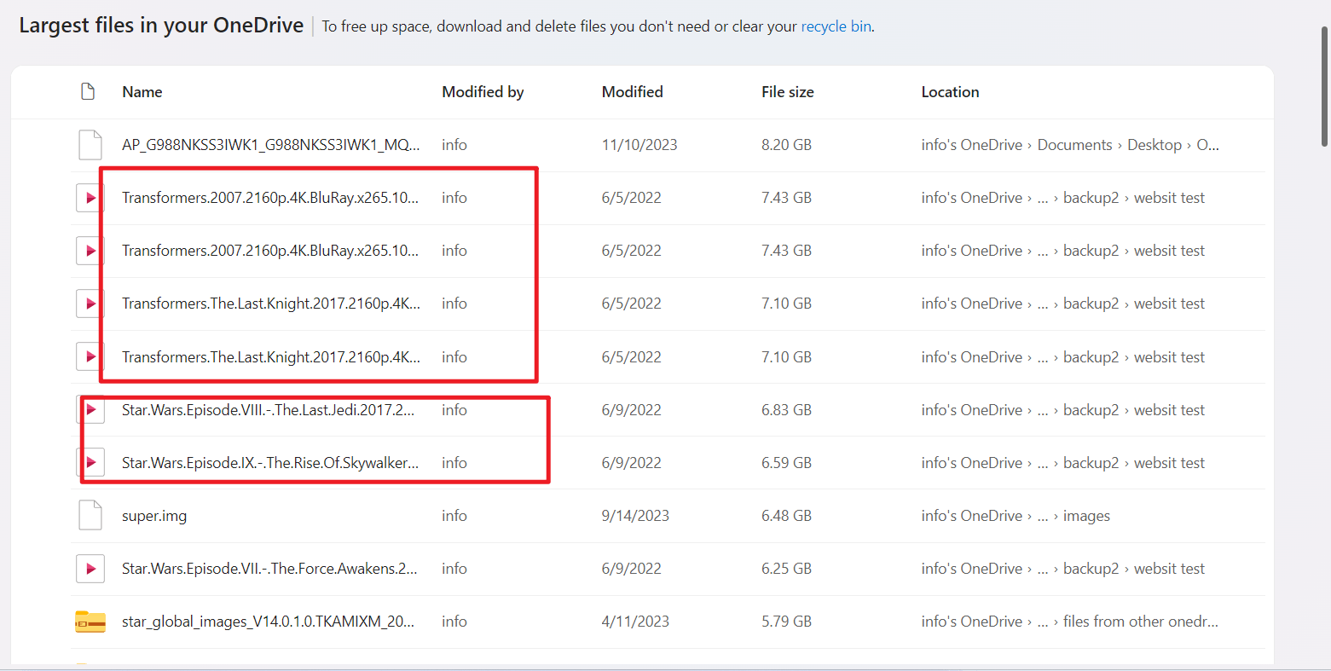Sort by the Name column header
This screenshot has width=1331, height=671.
pyautogui.click(x=142, y=92)
